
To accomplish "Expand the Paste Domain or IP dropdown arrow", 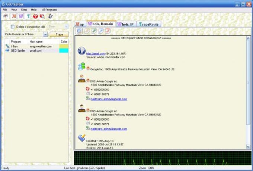I will coord(45,34).
